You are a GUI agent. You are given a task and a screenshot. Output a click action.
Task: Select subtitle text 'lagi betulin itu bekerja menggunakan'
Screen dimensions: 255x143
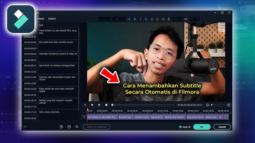(x=58, y=69)
